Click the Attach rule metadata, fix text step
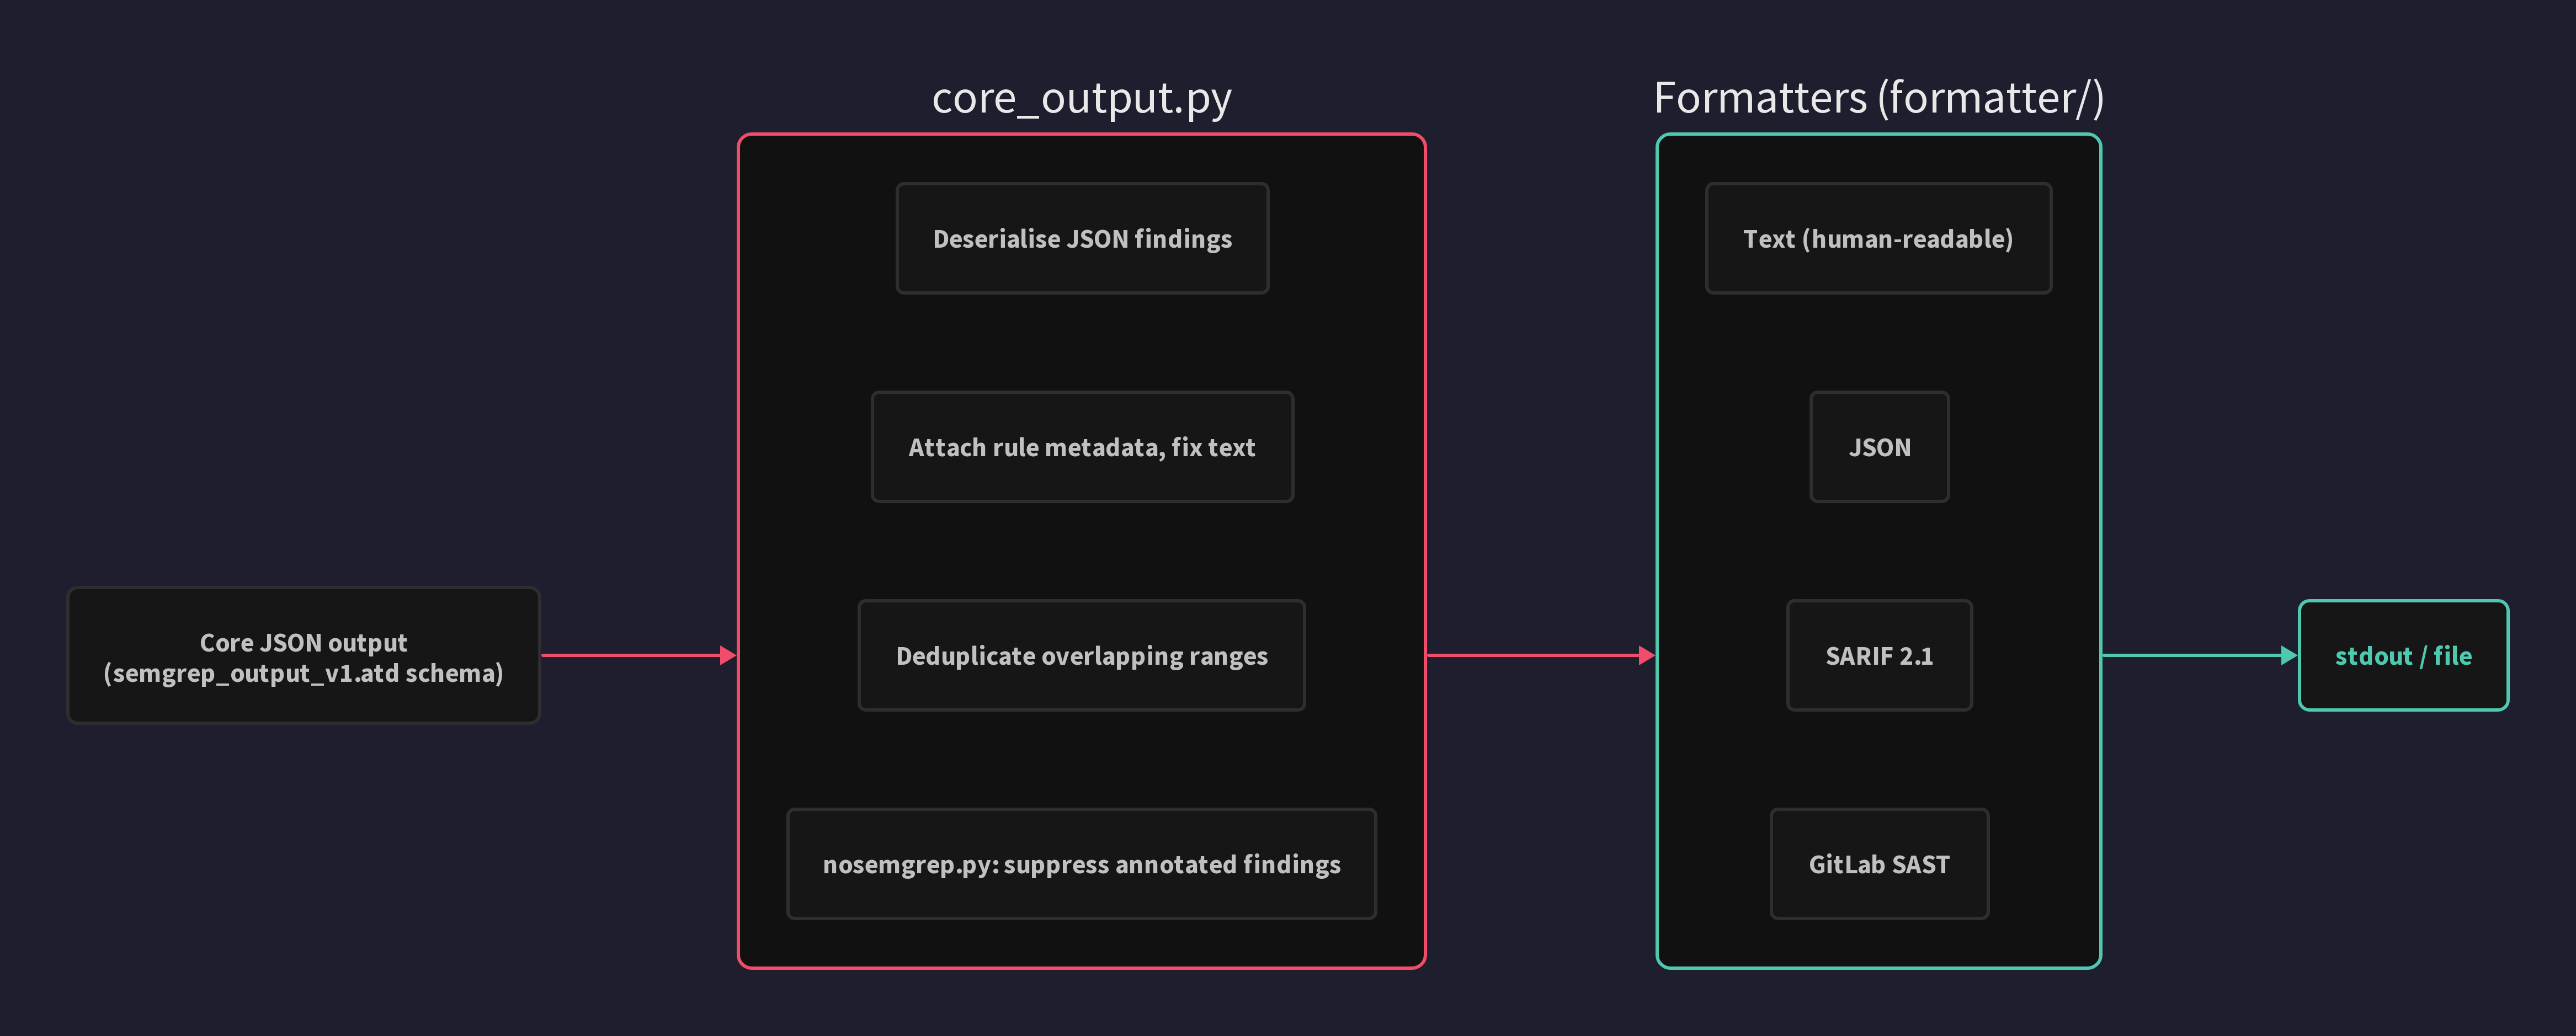The height and width of the screenshot is (1036, 2576). 1082,447
